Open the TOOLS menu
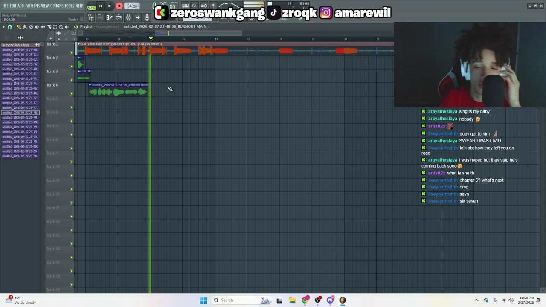Screen dimensions: 546x307 pyautogui.click(x=69, y=6)
